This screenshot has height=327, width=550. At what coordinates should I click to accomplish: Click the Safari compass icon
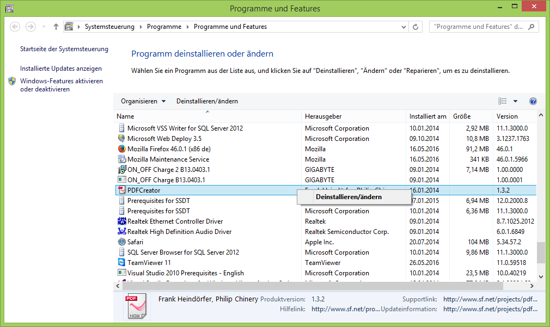pos(122,242)
